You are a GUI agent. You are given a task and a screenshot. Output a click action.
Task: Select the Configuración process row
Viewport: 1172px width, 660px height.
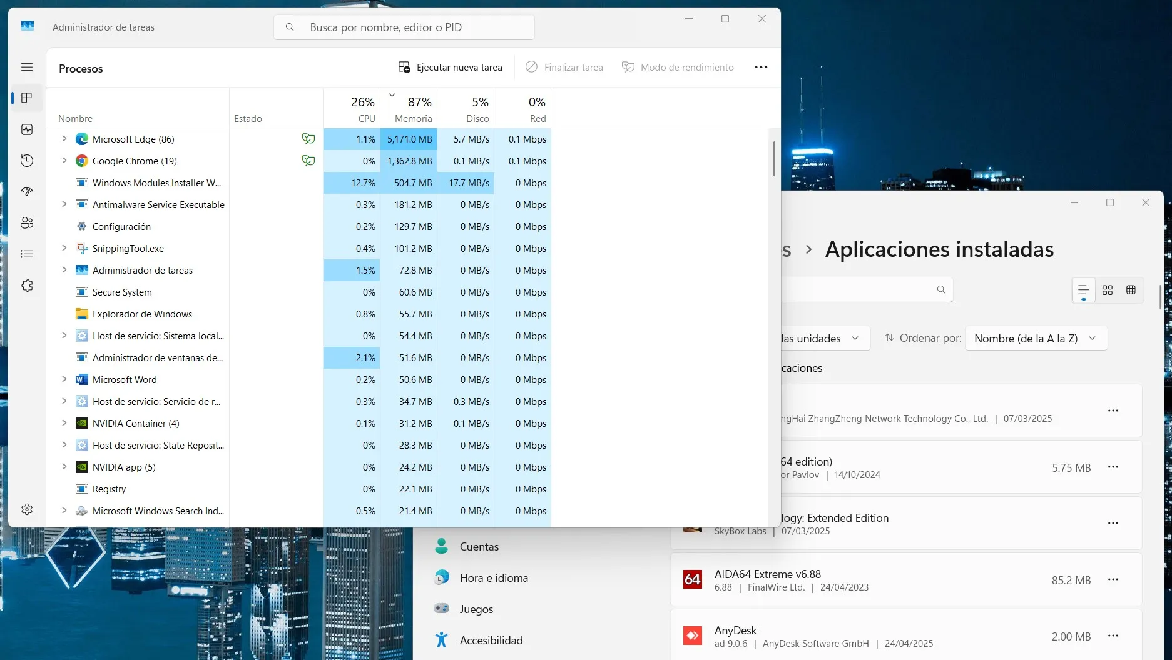[299, 226]
